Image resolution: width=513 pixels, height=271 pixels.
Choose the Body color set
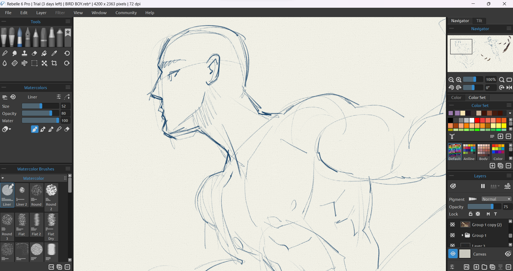click(x=483, y=152)
